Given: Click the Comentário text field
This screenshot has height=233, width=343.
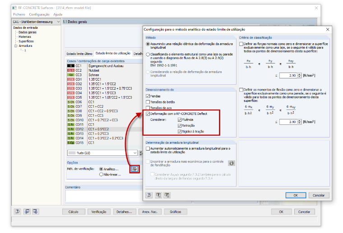Looking at the screenshot, I should point(104,196).
